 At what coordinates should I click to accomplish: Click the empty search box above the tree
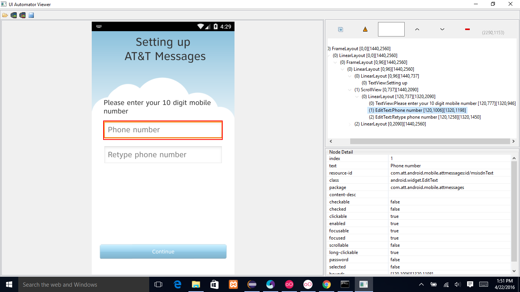(391, 29)
